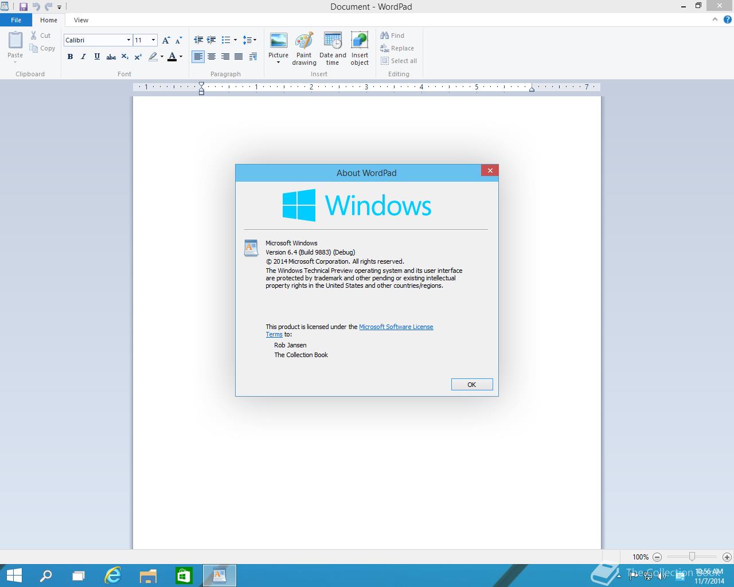Click the Save icon in quick access toolbar

24,7
